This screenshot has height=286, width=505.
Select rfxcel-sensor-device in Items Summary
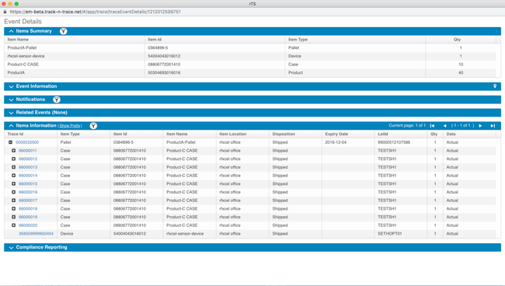[x=26, y=56]
